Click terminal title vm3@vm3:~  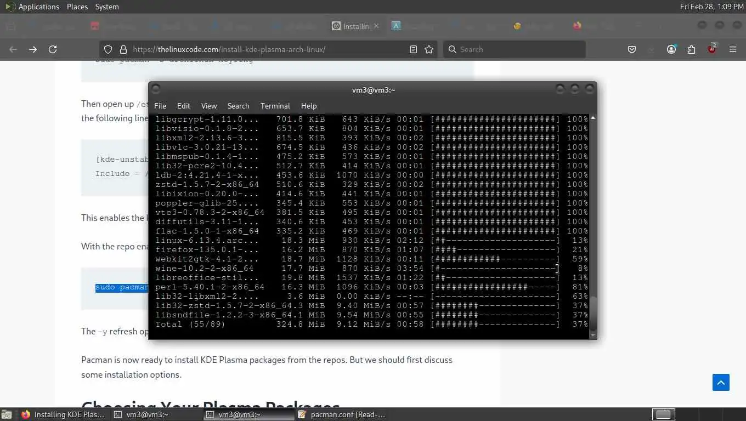(374, 90)
